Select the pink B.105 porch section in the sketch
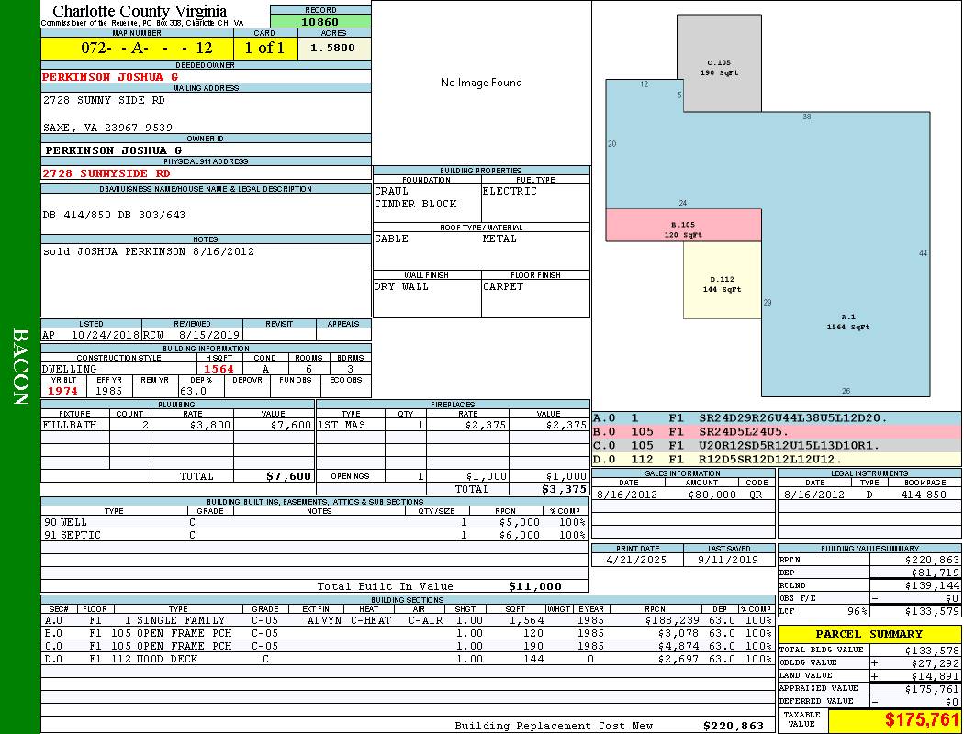This screenshot has width=964, height=734. pyautogui.click(x=682, y=228)
